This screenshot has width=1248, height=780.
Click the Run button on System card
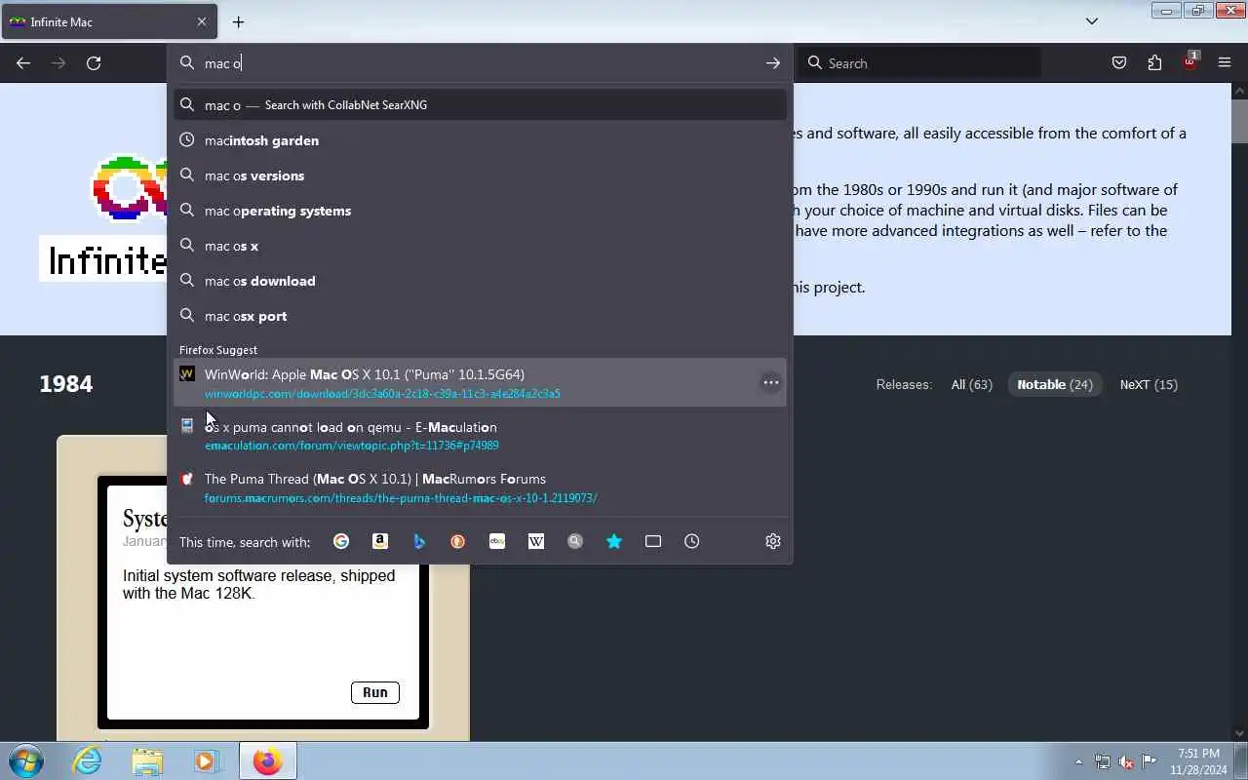[x=375, y=692]
